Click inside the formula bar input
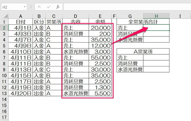 coord(127,7)
